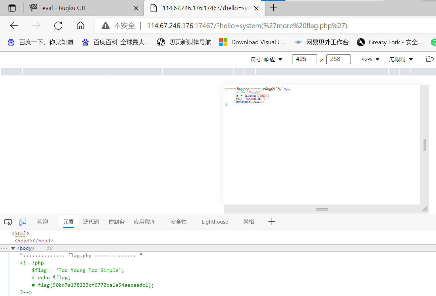Click the show_source(__FILE__) source line
436x296 pixels.
click(x=250, y=102)
